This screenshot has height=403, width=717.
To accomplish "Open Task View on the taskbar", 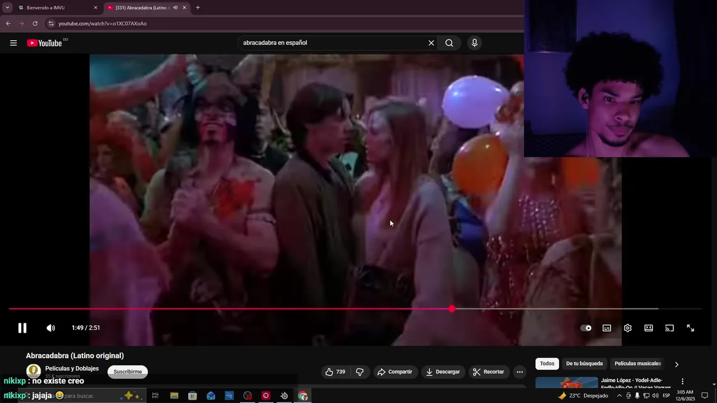I will click(155, 396).
